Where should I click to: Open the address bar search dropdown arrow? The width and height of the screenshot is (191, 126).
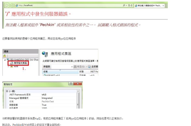tap(126, 5)
